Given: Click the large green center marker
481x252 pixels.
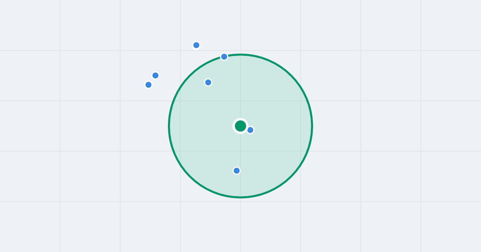Looking at the screenshot, I should click(240, 126).
